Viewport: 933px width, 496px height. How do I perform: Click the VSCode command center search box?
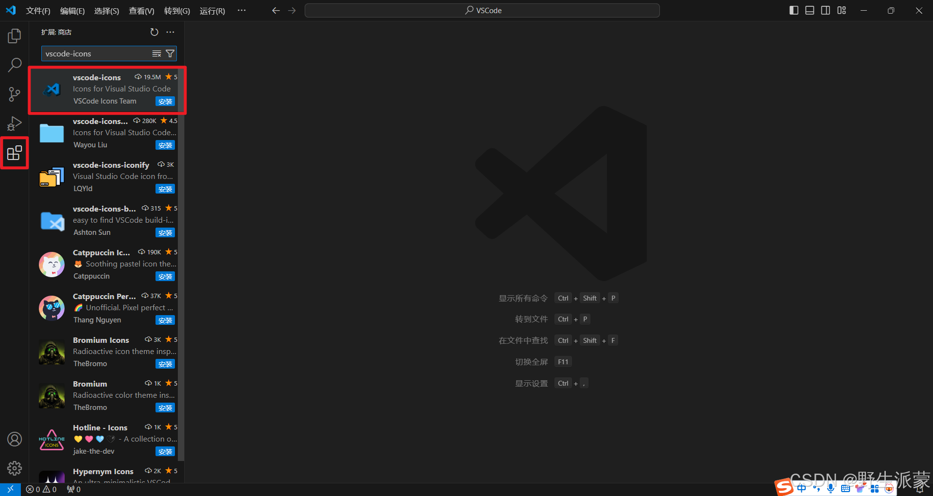point(482,10)
